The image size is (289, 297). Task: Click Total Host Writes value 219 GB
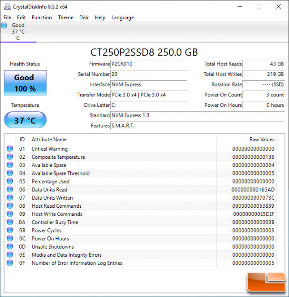click(263, 74)
